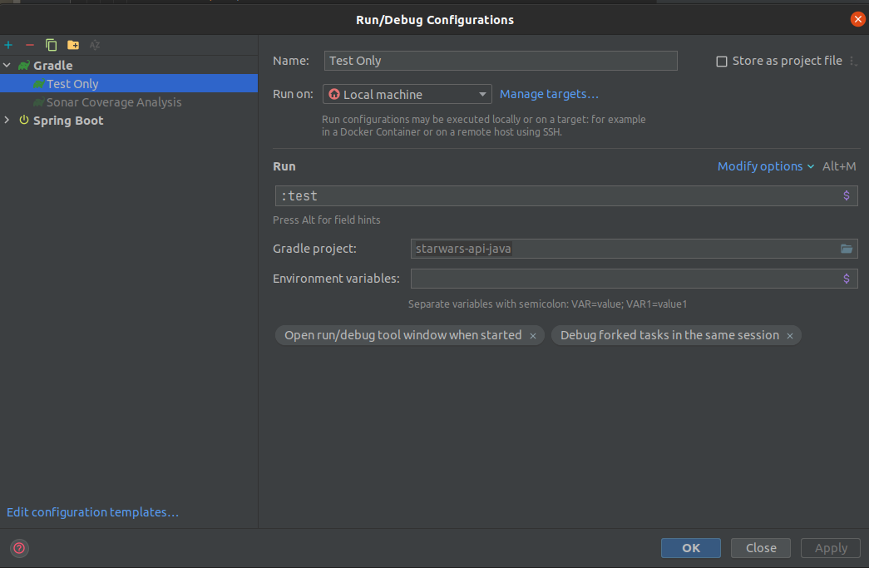
Task: Remove Debug forked tasks option tag
Action: tap(790, 336)
